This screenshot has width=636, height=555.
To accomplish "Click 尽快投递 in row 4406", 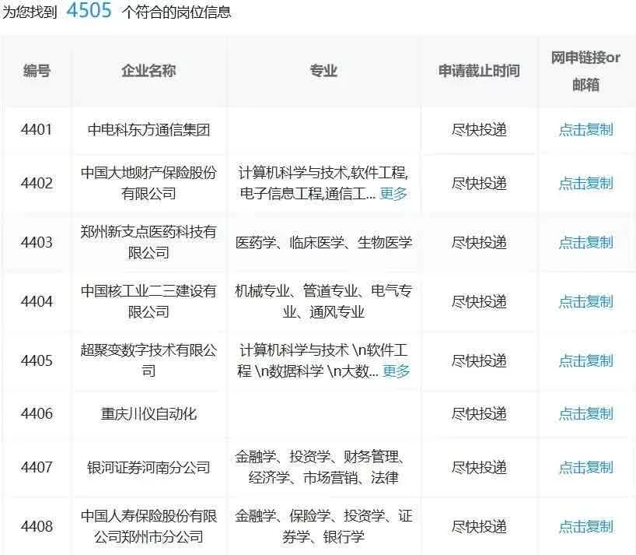I will [x=479, y=414].
